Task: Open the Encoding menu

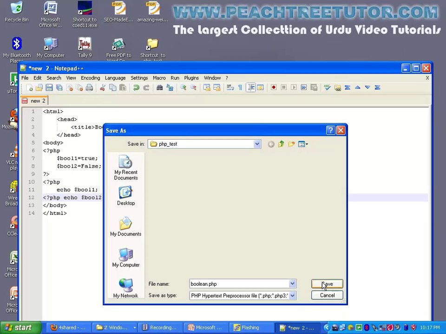Action: click(x=91, y=78)
